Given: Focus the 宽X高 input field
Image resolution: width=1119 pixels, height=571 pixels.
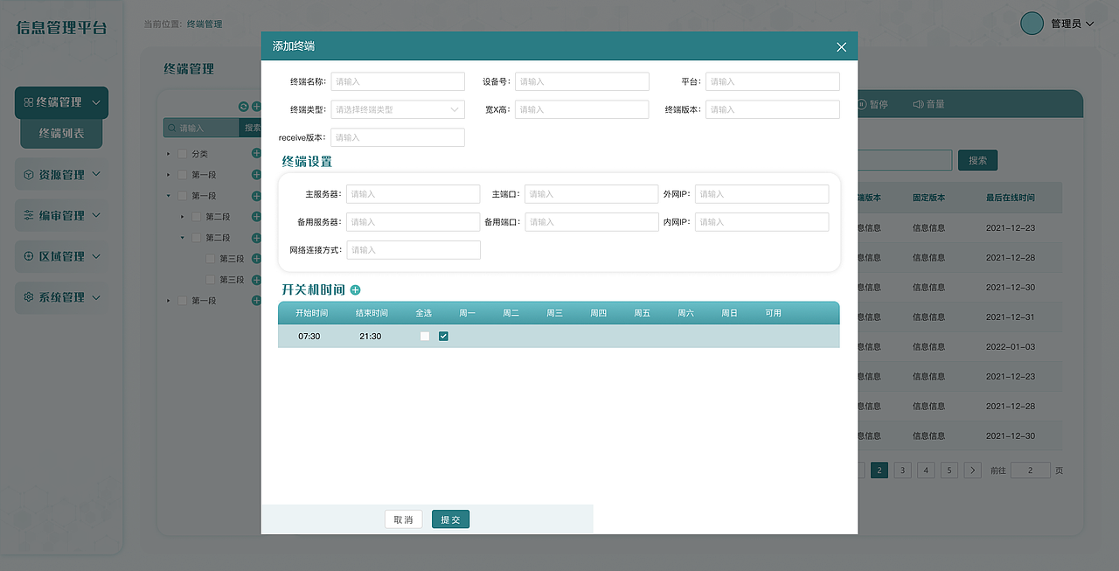Looking at the screenshot, I should [x=582, y=109].
